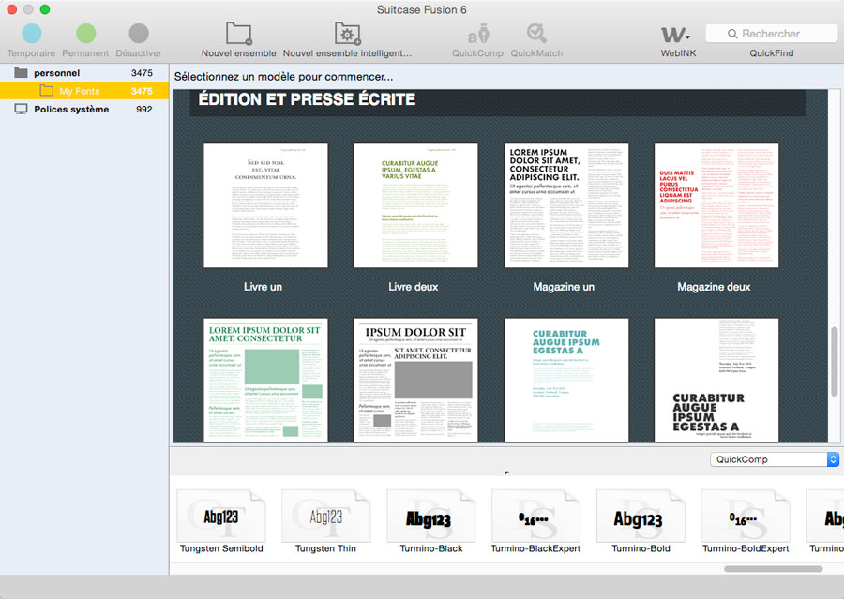Click the monitor icon for Polices système

pos(21,110)
